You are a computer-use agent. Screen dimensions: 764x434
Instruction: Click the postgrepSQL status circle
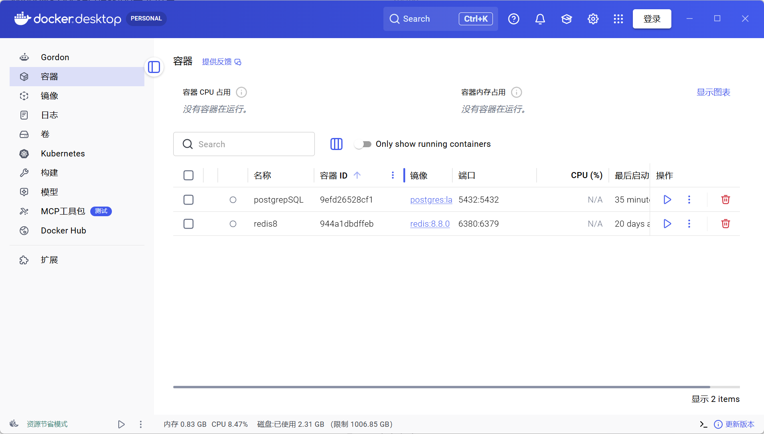(233, 200)
